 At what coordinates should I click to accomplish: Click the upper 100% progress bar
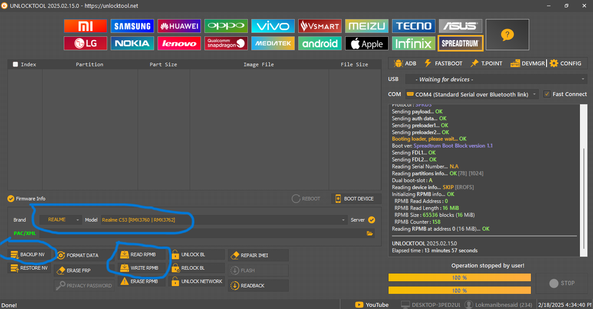pos(459,277)
